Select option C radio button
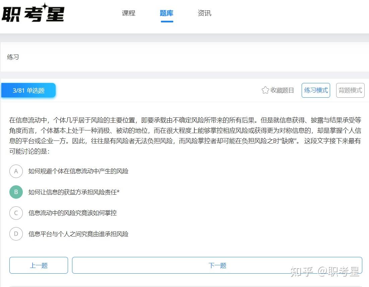This screenshot has width=369, height=287. click(x=16, y=213)
